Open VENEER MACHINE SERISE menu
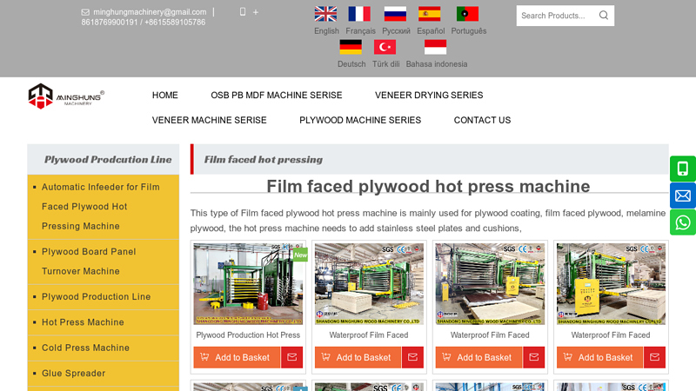The width and height of the screenshot is (696, 391). click(209, 120)
